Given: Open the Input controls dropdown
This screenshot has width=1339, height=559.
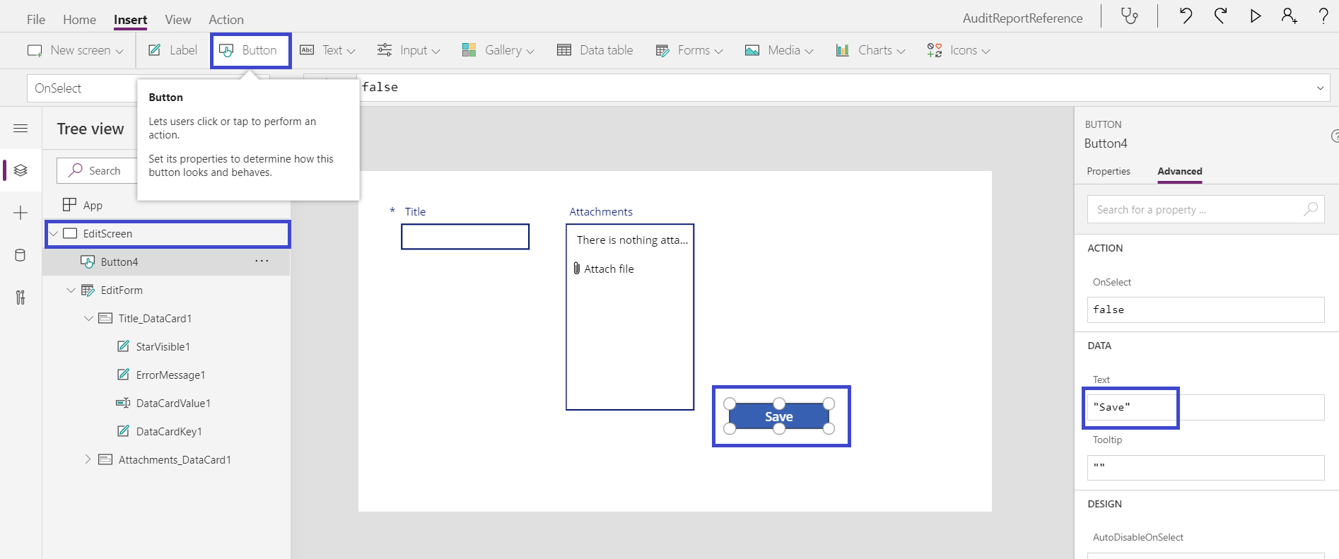Looking at the screenshot, I should pyautogui.click(x=409, y=50).
